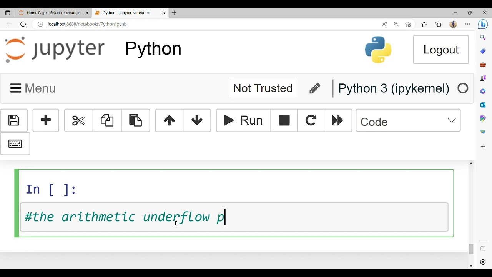The height and width of the screenshot is (277, 492).
Task: Refresh the page in the browser
Action: 23,24
